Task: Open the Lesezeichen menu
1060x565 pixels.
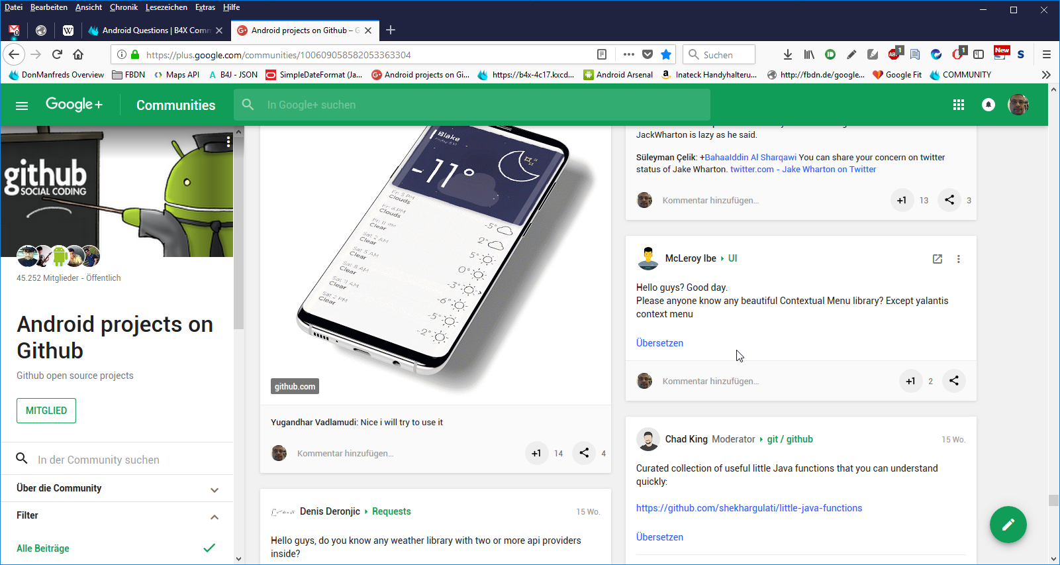Action: tap(166, 7)
